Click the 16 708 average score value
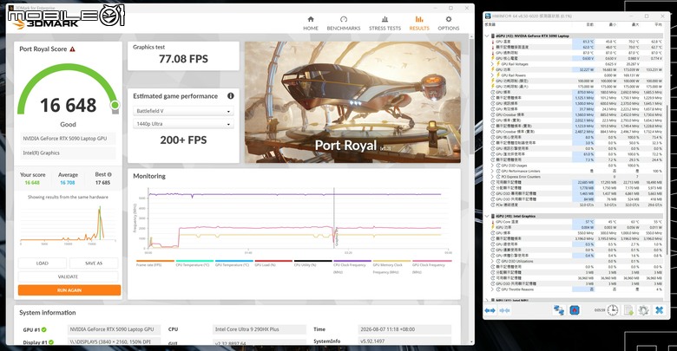 [x=68, y=183]
